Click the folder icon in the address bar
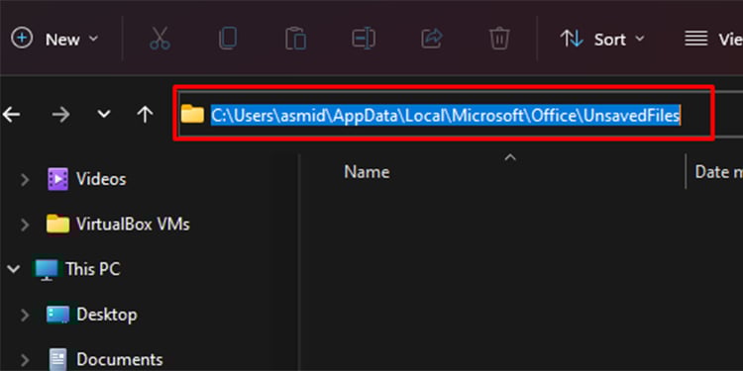Viewport: 743px width, 371px height. click(192, 114)
